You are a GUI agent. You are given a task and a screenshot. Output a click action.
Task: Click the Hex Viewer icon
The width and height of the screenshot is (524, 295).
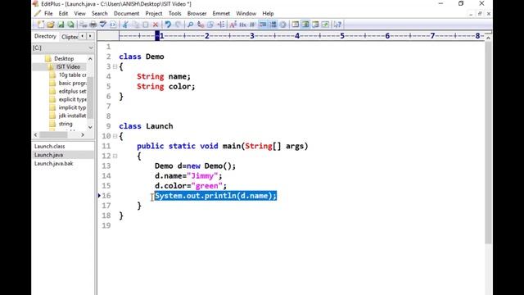point(243,25)
